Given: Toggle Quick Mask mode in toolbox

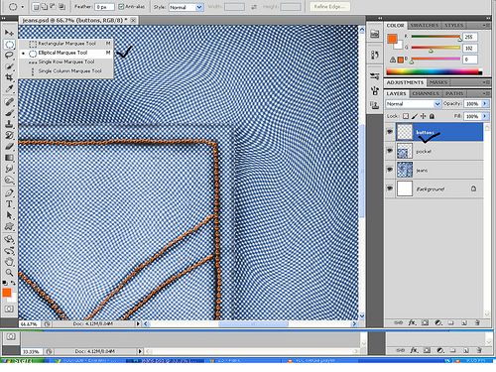Looking at the screenshot, I should coord(9,309).
